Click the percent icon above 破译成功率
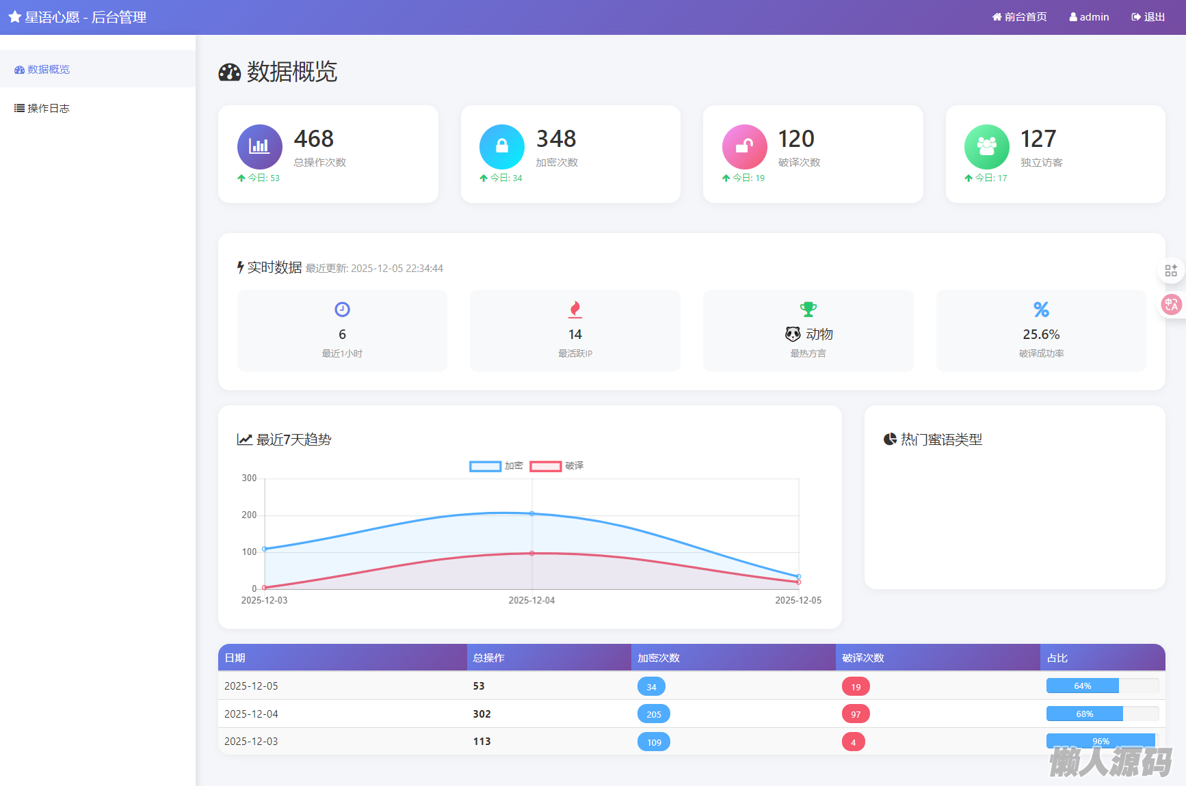 pos(1041,310)
